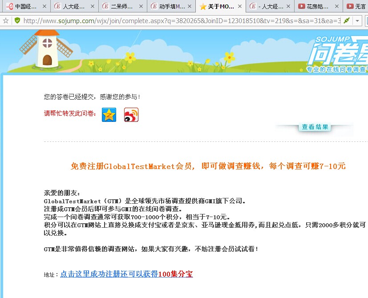Viewport: 368px width, 298px height.
Task: Open the address bar dropdown arrow
Action: [x=357, y=21]
